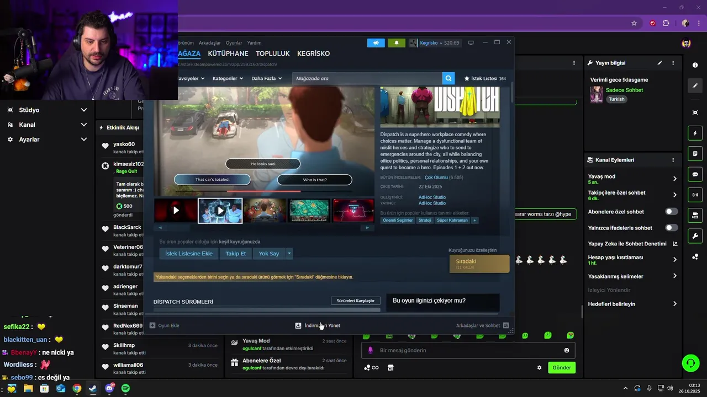
Task: Click the green headset support button
Action: tap(690, 363)
